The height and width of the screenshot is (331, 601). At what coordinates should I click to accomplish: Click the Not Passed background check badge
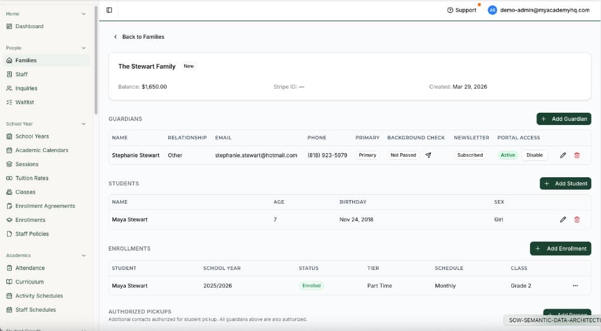[x=403, y=155]
